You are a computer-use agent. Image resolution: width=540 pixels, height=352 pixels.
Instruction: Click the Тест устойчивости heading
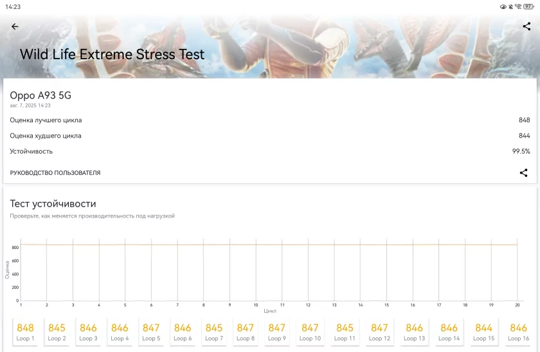click(x=53, y=204)
